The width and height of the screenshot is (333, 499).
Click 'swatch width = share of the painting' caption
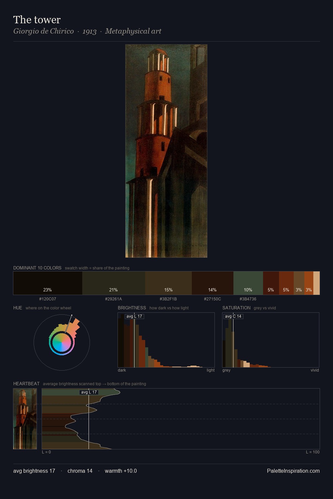97,268
